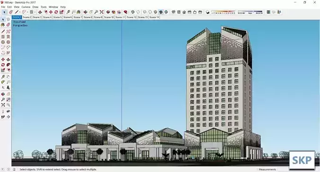Select the active Scene 1 tab
320x172 pixels.
pos(17,17)
